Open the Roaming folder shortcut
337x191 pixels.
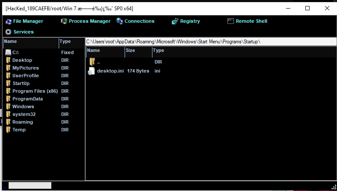[22, 122]
